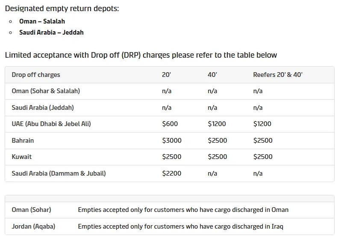Click the $3000 Bahrain 20' charge
The width and height of the screenshot is (341, 241).
172,141
